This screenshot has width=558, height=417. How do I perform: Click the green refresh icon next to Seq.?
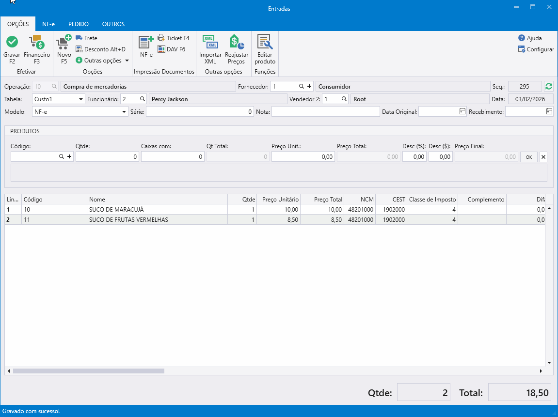(x=548, y=86)
